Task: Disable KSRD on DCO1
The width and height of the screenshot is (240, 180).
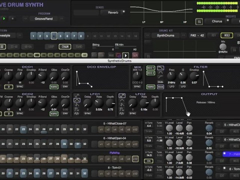Action: coord(54,86)
